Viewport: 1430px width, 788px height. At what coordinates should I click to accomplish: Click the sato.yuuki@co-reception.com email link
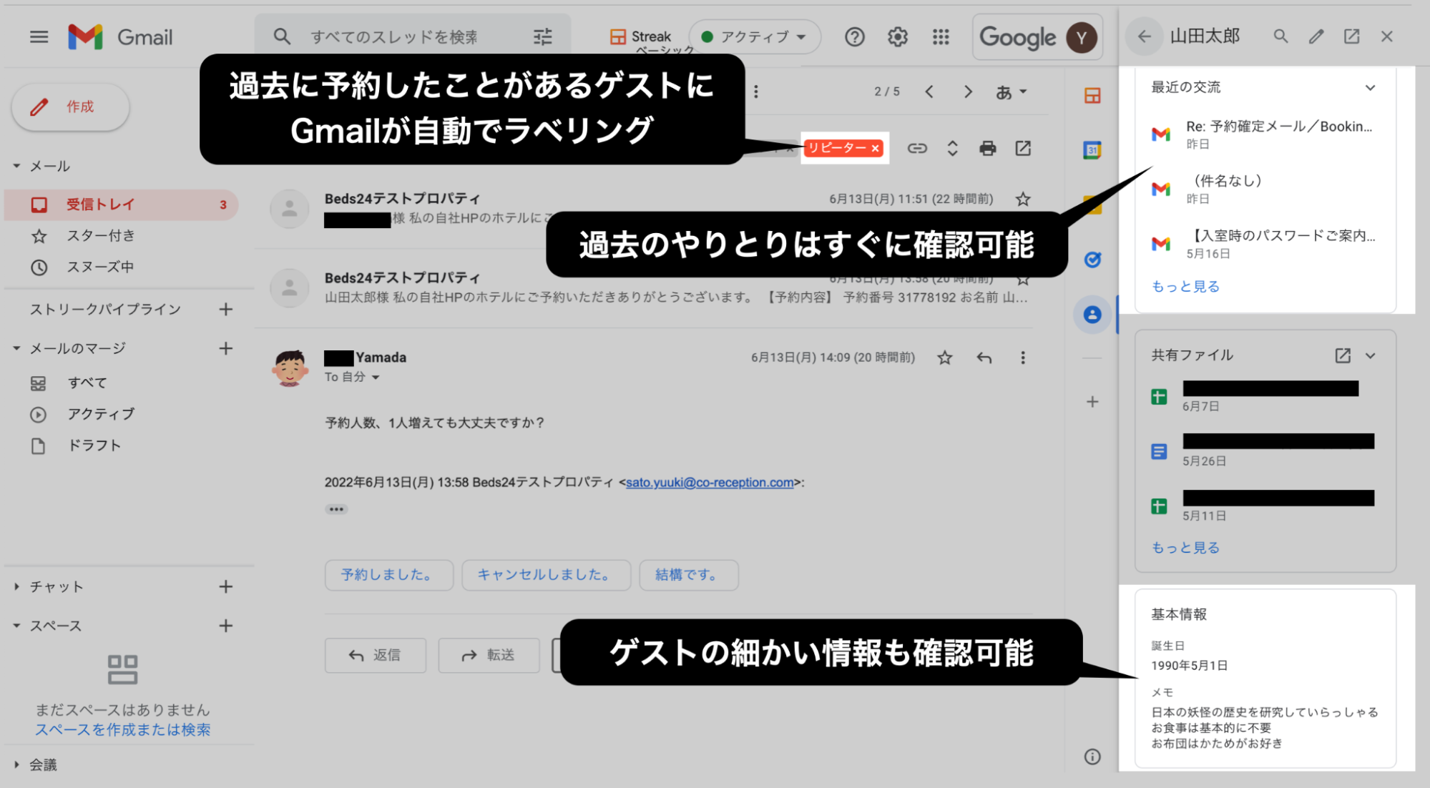point(709,483)
